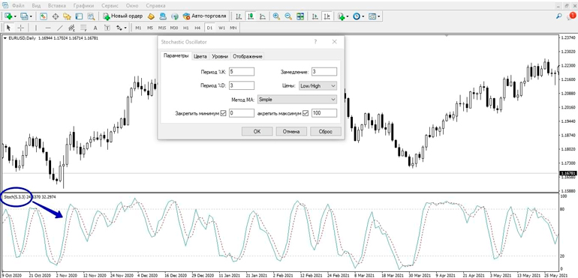Screen dimensions: 578x278
Task: Select the Fibonacci retracement tool
Action: (x=83, y=28)
